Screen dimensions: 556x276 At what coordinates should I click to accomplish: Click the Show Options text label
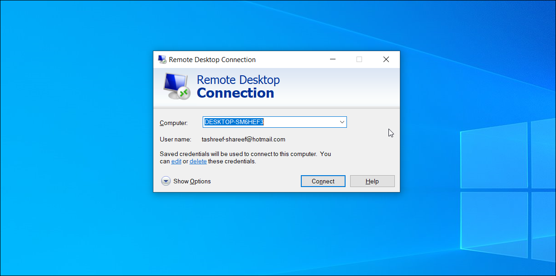tap(192, 181)
